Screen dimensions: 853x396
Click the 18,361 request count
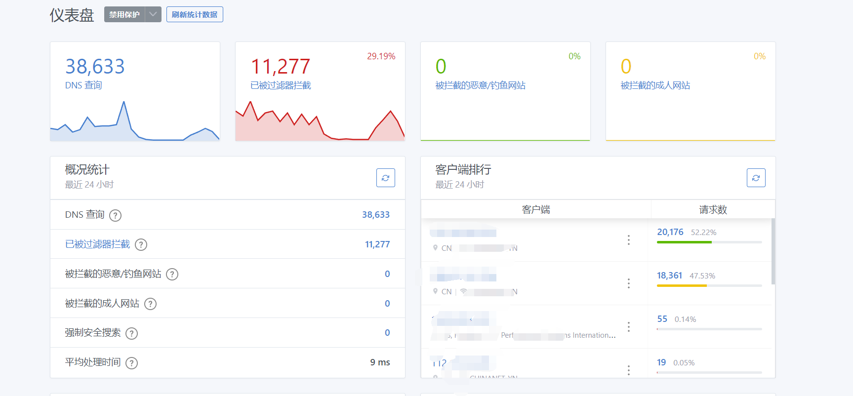(x=669, y=276)
